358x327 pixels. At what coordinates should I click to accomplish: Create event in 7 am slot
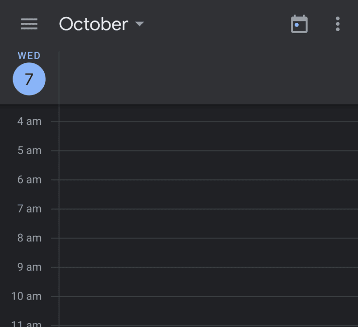coord(208,224)
